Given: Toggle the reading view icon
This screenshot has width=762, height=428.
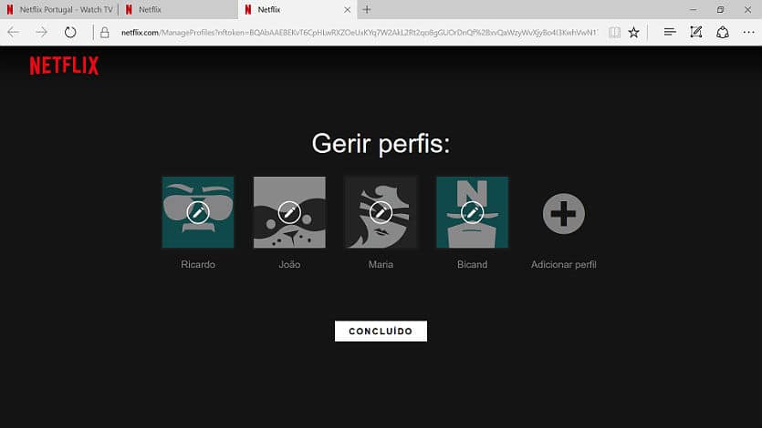Looking at the screenshot, I should [614, 32].
